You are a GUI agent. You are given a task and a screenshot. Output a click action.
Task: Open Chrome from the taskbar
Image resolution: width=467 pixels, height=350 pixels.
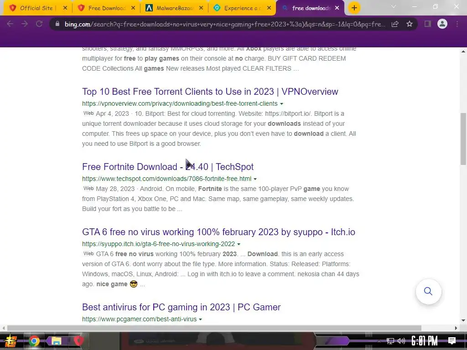[x=34, y=341]
